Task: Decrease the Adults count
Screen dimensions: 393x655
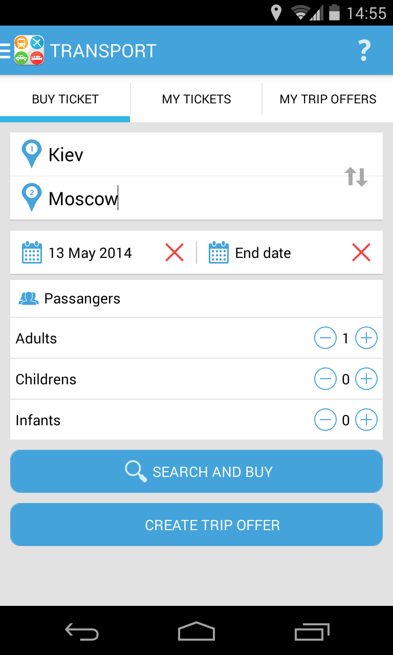Action: coord(325,338)
